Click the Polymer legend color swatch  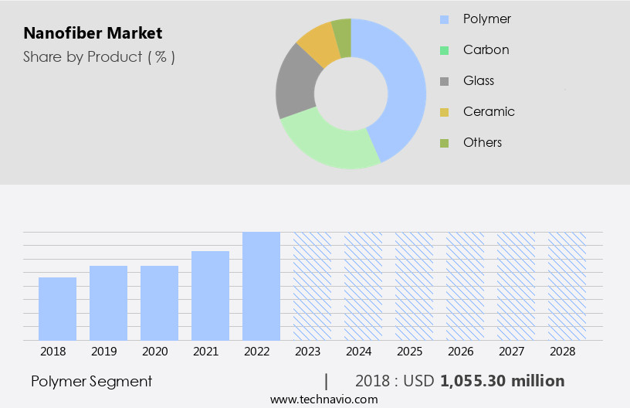444,19
